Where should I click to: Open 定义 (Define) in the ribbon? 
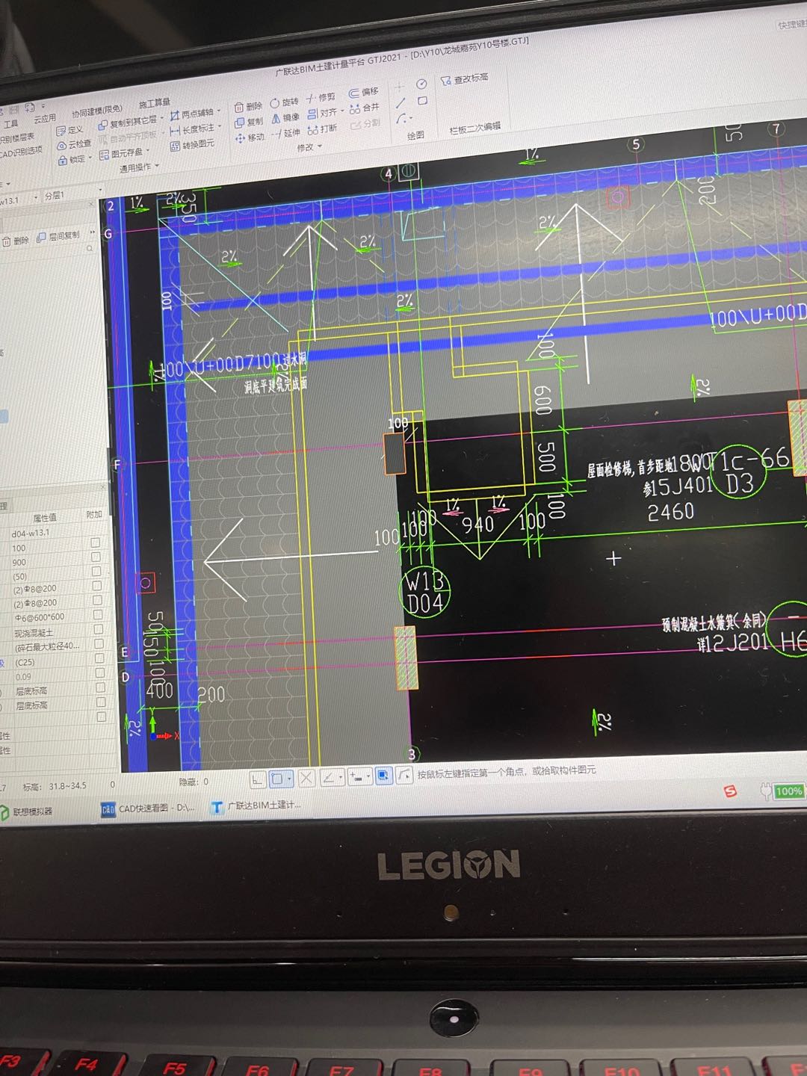[69, 130]
